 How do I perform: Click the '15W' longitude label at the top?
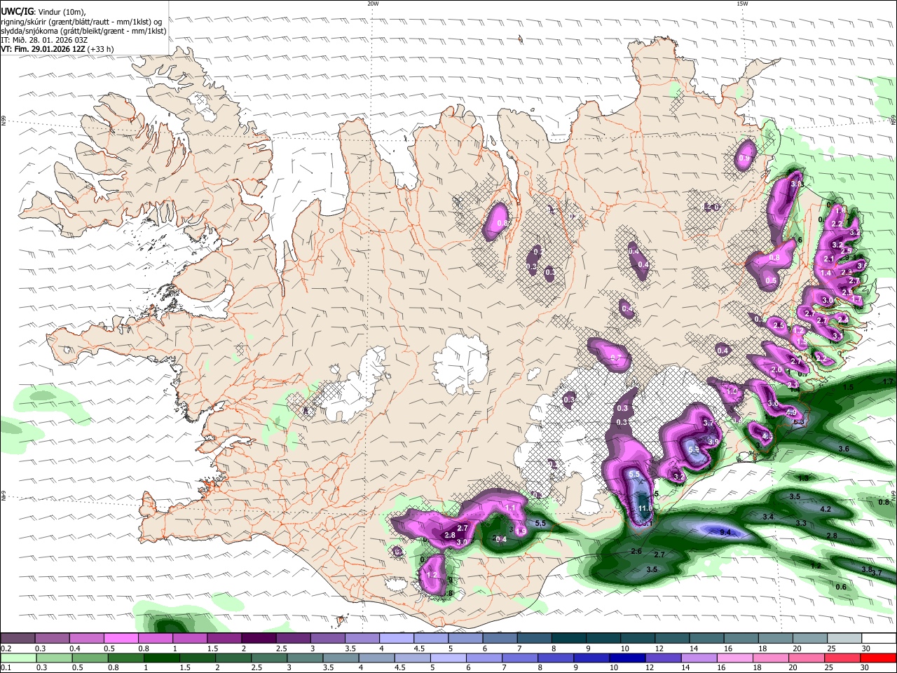tap(741, 4)
